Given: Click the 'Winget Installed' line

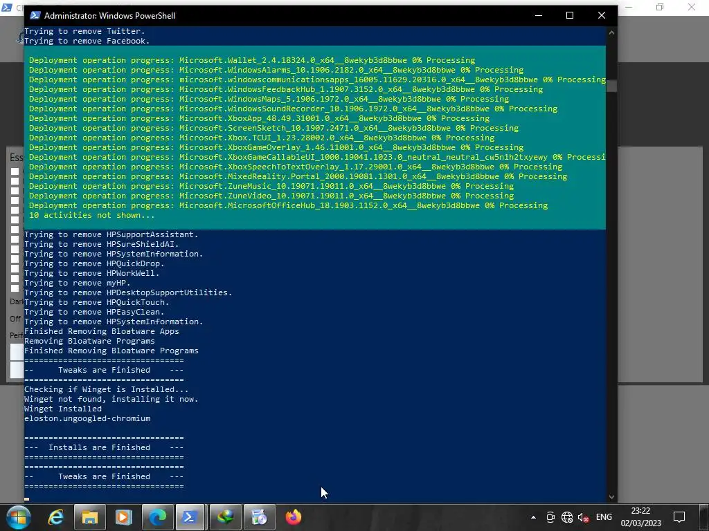Looking at the screenshot, I should click(63, 409).
